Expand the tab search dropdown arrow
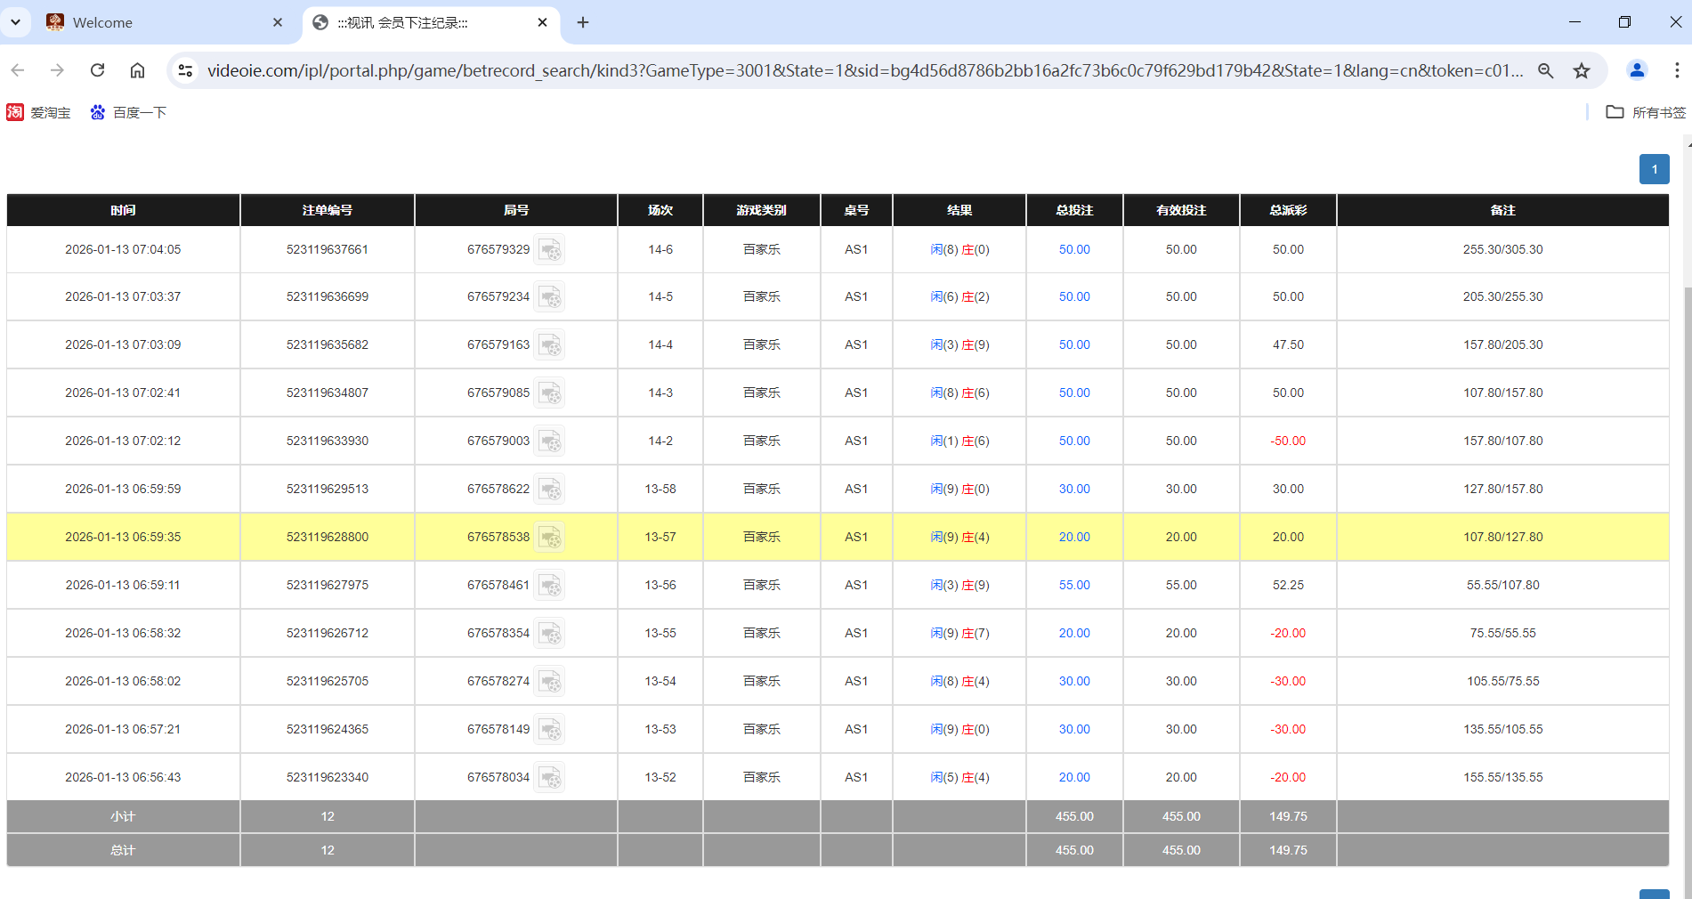The height and width of the screenshot is (899, 1692). (15, 22)
